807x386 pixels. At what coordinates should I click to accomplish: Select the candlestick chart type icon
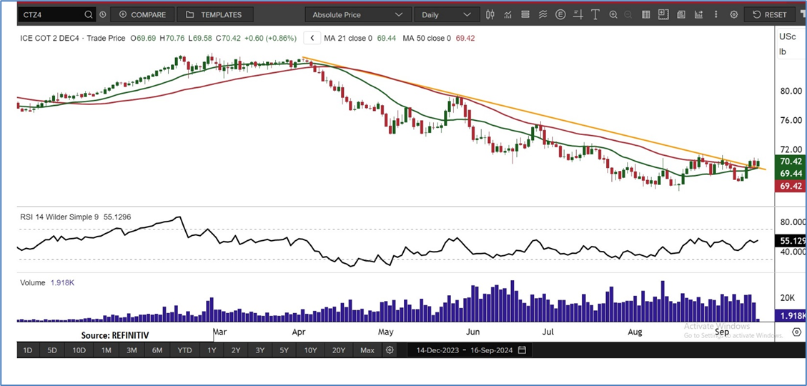coord(490,15)
